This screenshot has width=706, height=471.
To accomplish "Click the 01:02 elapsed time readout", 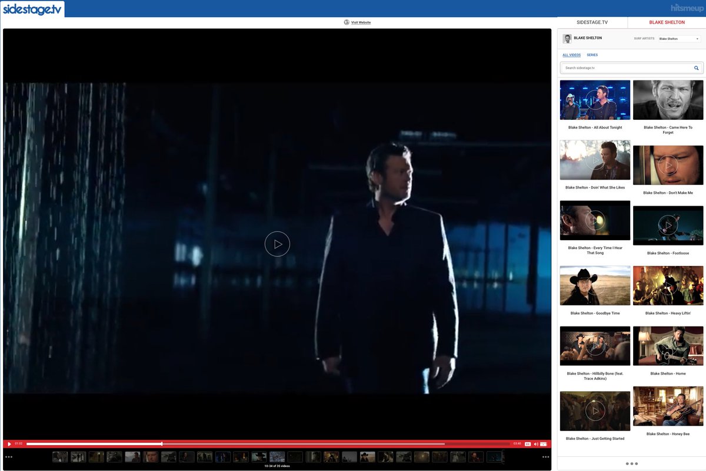I will pos(19,444).
